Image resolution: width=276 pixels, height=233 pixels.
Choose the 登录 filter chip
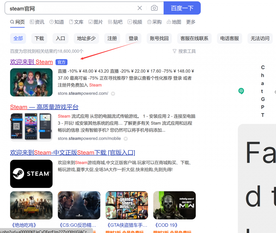(133, 38)
